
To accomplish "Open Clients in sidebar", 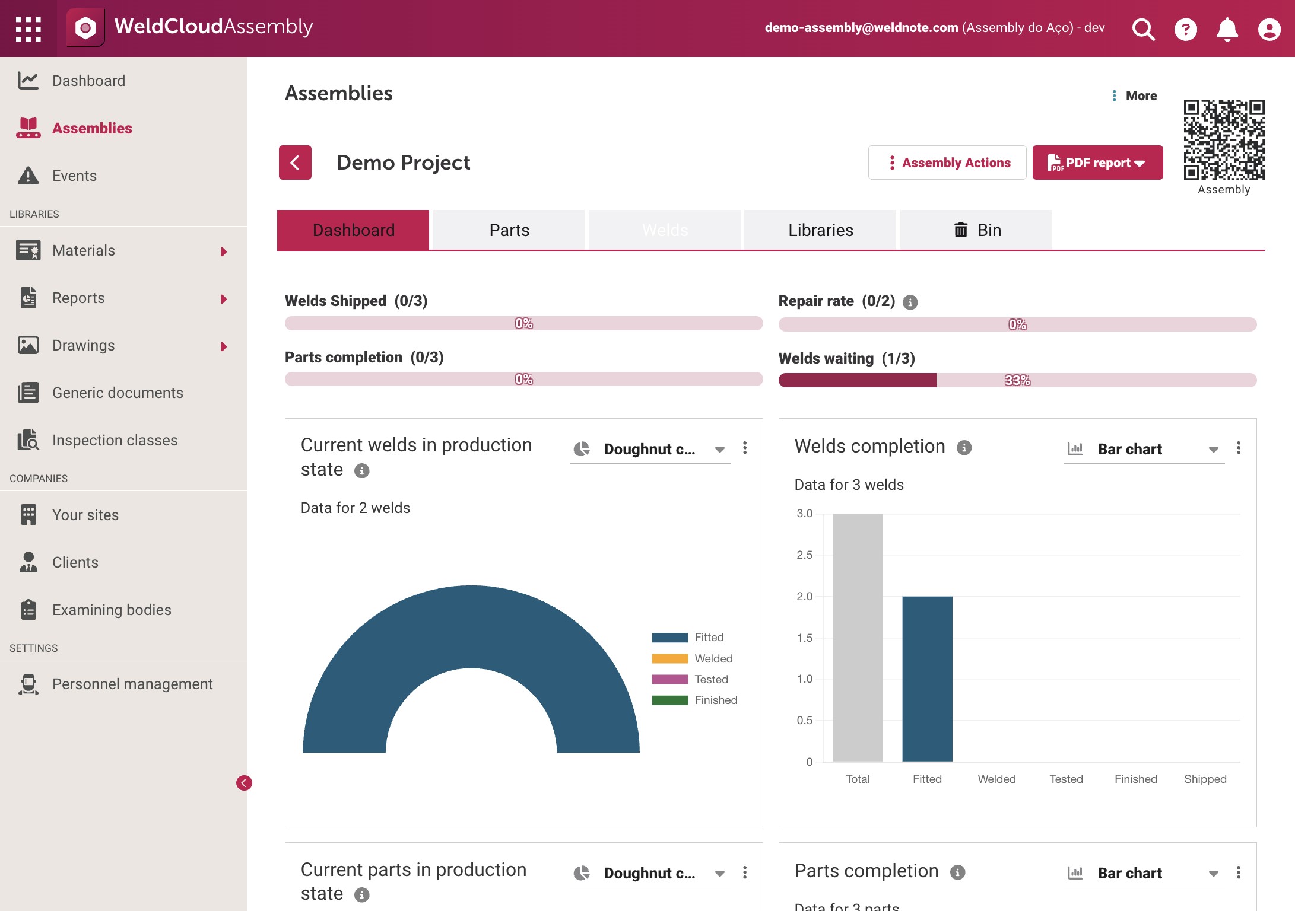I will [x=123, y=562].
